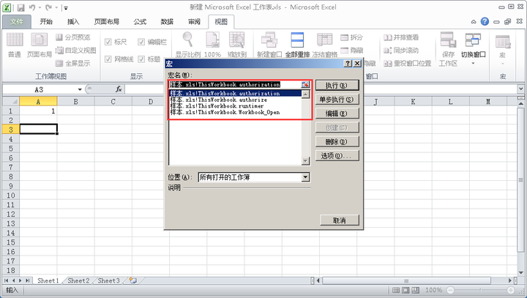Click 重设窗口位置 reset window position

click(408, 63)
